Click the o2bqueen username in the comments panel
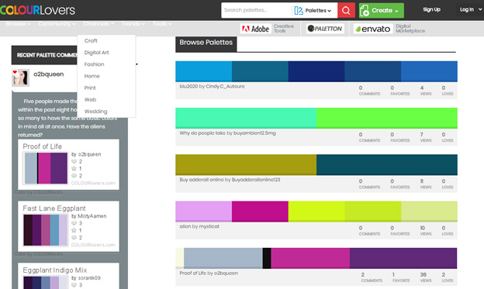Screen dimensions: 484x289 coord(48,74)
